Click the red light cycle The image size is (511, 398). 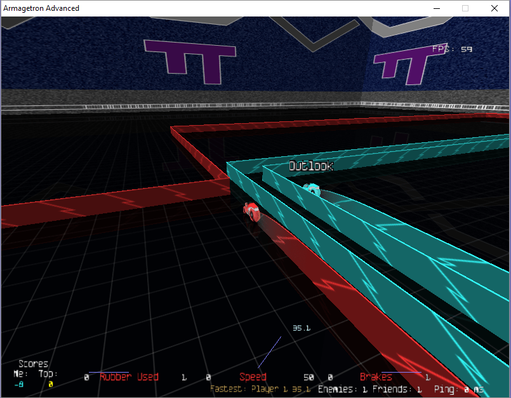click(252, 211)
